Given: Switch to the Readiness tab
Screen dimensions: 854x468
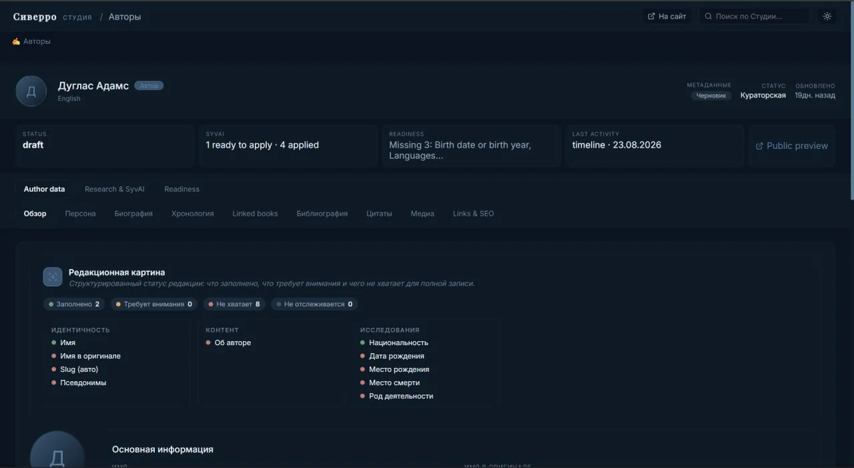Looking at the screenshot, I should click(x=182, y=189).
